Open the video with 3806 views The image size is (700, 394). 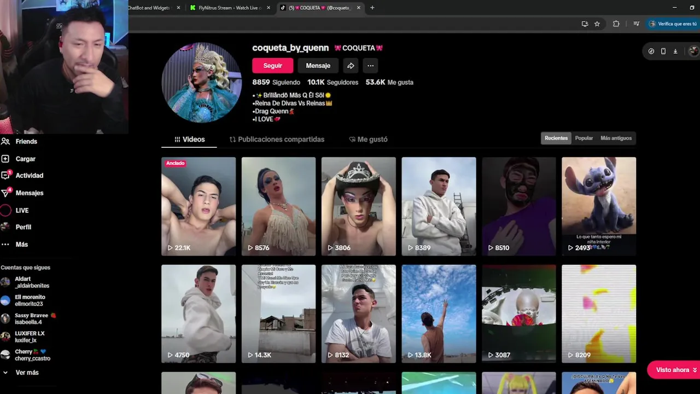[x=358, y=206]
